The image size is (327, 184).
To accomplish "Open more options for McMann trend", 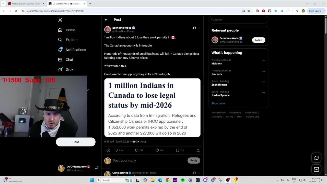I will [264, 61].
